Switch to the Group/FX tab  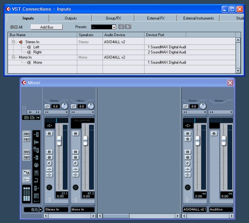pos(113,18)
